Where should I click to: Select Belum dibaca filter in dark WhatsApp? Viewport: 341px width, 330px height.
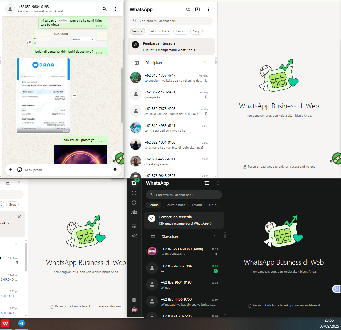pos(175,205)
